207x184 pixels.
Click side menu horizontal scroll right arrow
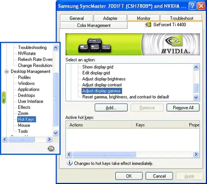click(x=49, y=139)
